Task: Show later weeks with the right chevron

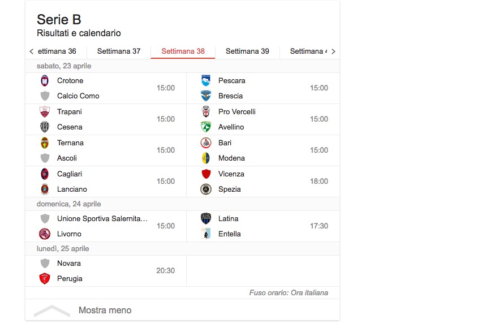Action: 333,51
